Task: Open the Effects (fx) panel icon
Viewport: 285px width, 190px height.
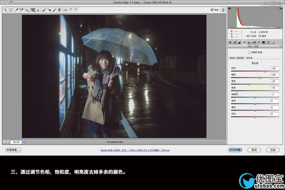Action: click(x=259, y=42)
